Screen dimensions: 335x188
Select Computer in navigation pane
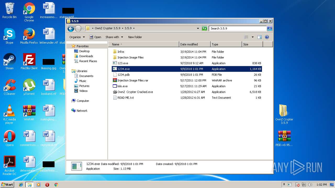(83, 101)
